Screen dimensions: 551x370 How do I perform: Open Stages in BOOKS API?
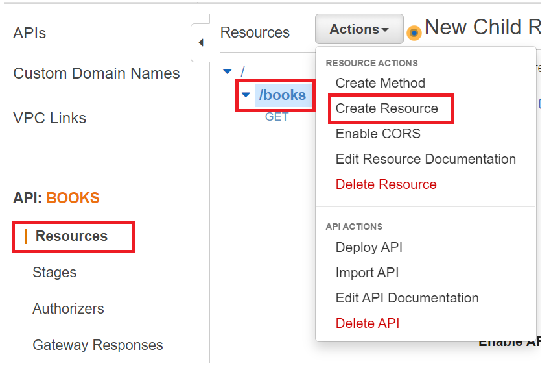tap(54, 273)
